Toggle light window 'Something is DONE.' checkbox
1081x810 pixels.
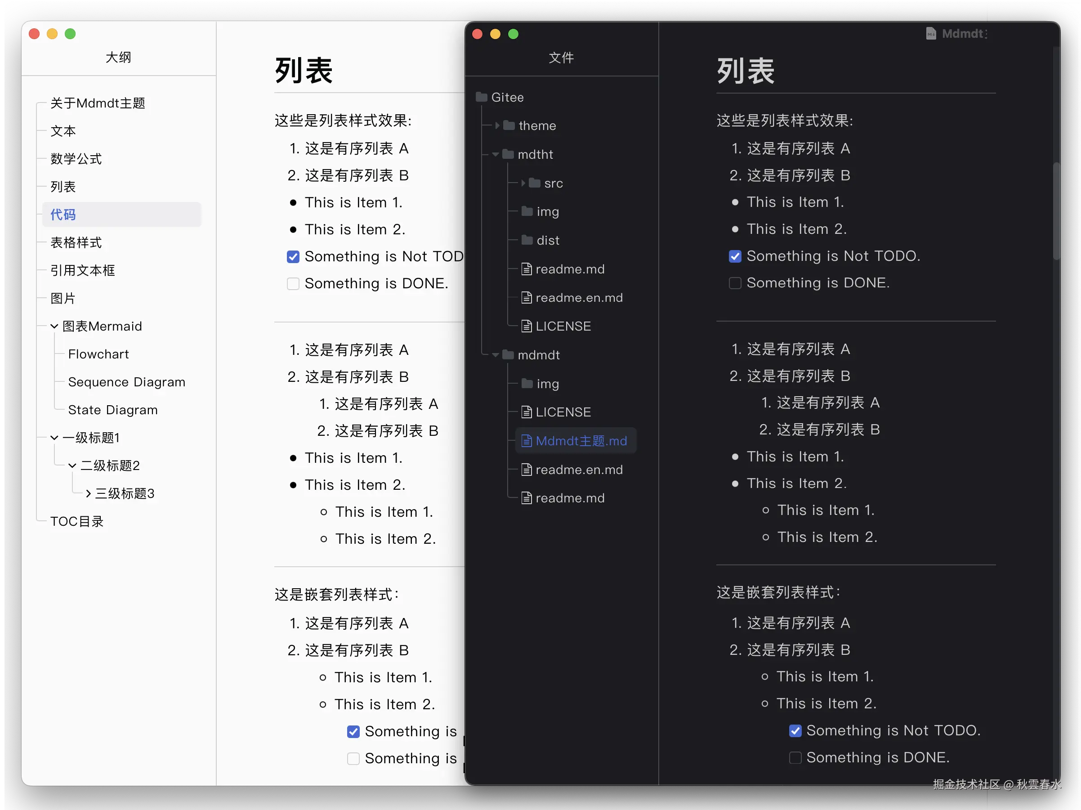point(293,283)
